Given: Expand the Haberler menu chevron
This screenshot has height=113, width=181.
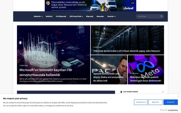Looking at the screenshot, I should (x=42, y=17).
